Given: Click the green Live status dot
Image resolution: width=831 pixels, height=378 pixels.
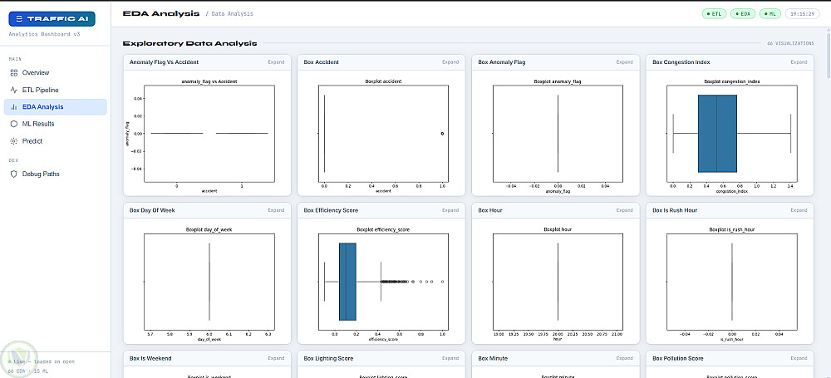Looking at the screenshot, I should pyautogui.click(x=9, y=361).
